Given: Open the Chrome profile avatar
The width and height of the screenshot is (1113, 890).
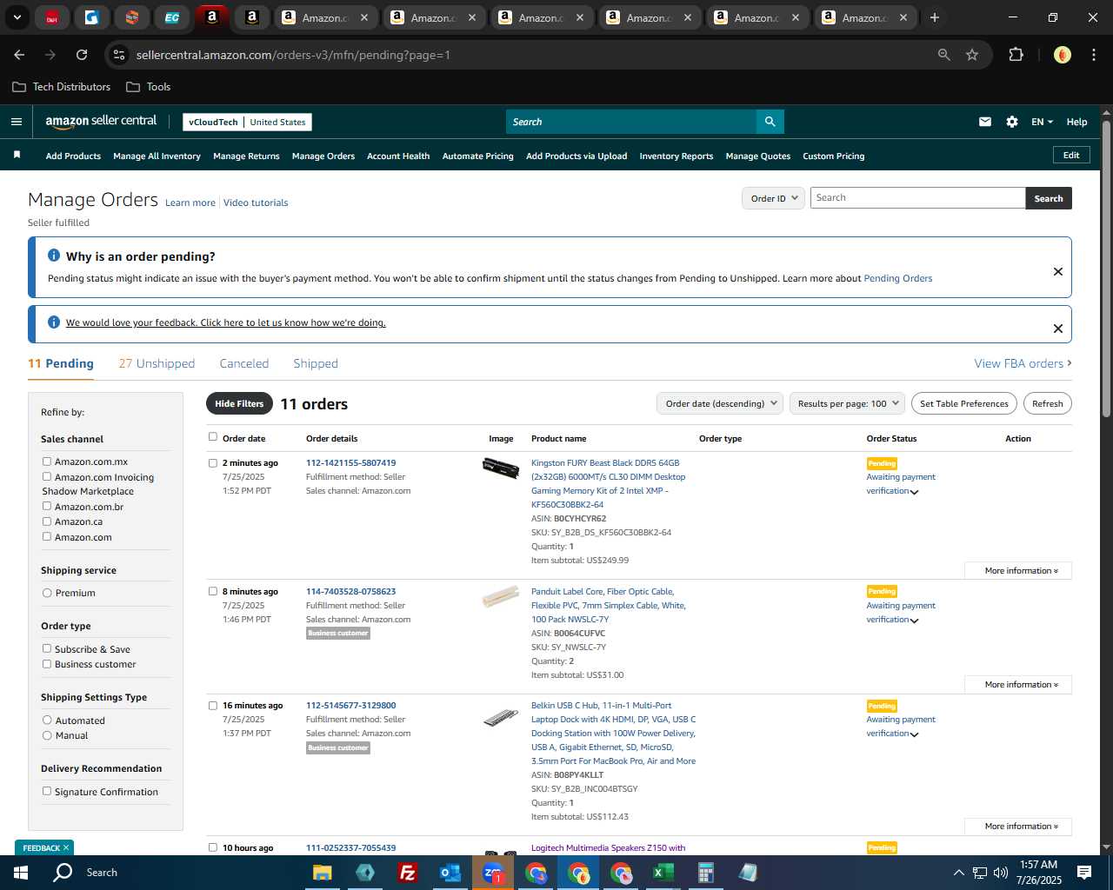Looking at the screenshot, I should point(1062,55).
